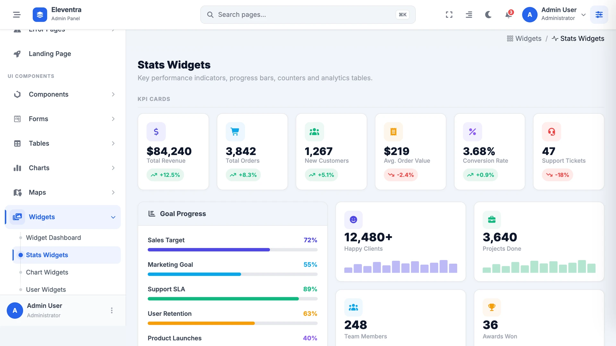
Task: Click Admin User avatar in sidebar footer
Action: pyautogui.click(x=15, y=310)
